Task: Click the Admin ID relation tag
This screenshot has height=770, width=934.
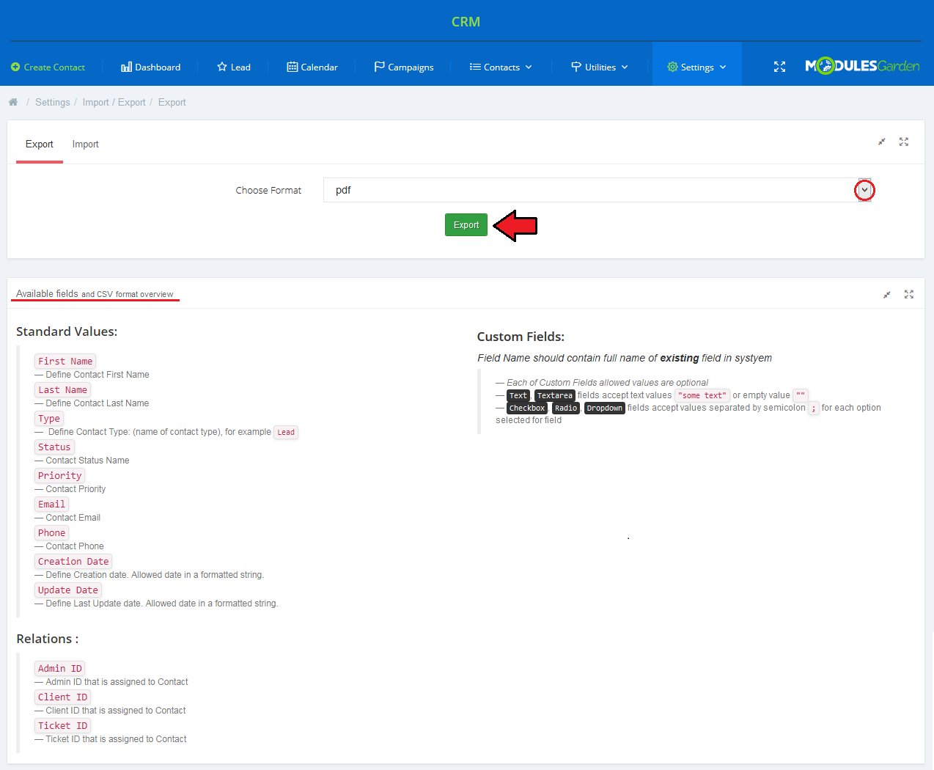Action: coord(59,669)
